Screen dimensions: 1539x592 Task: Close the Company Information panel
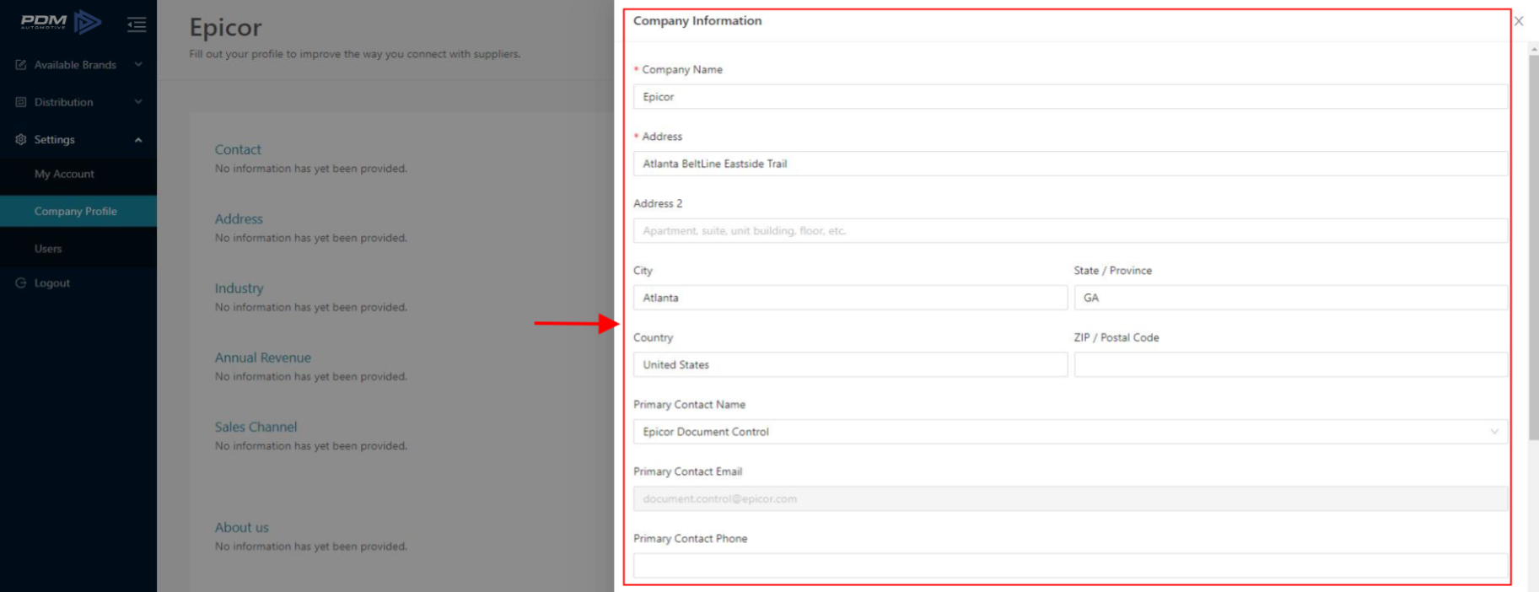[x=1519, y=21]
